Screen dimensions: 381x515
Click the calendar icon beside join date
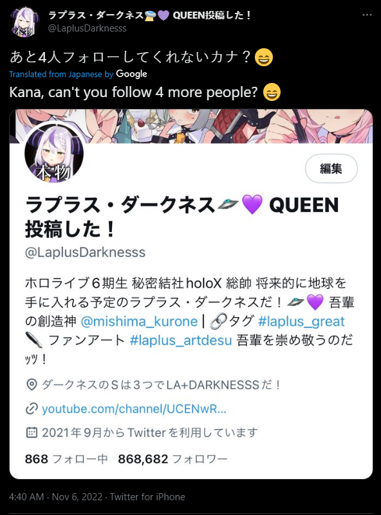pos(32,433)
